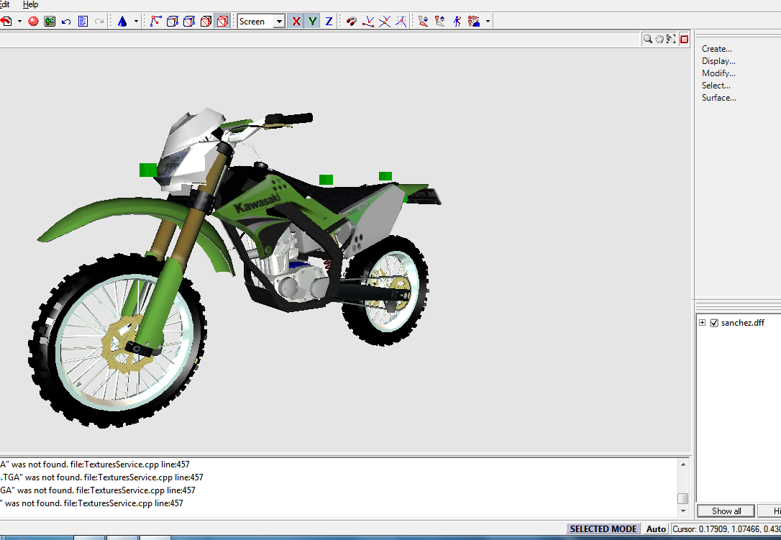Expand the sanchez.dff tree node
781x540 pixels.
tap(703, 323)
